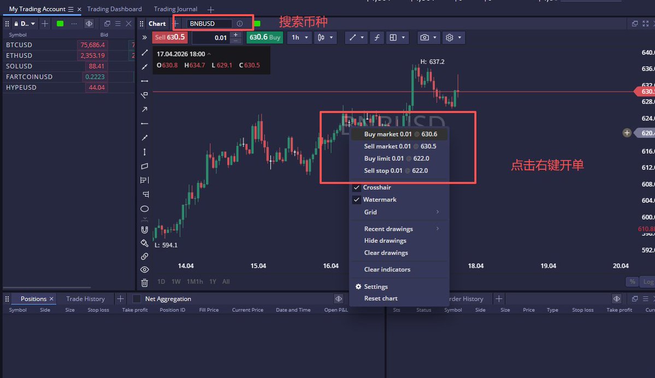This screenshot has width=655, height=378.
Task: Expand the settings gear dropdown arrow
Action: tap(459, 38)
